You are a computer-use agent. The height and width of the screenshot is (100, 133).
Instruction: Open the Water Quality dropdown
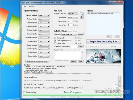[x=44, y=53]
